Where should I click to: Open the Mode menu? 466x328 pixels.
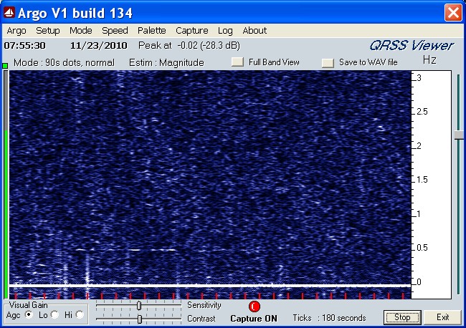coord(81,31)
